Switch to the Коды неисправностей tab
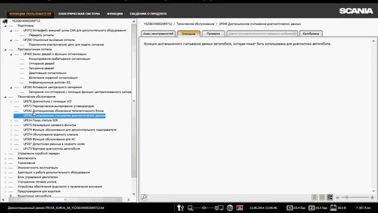378x213 pixels. coord(158,34)
